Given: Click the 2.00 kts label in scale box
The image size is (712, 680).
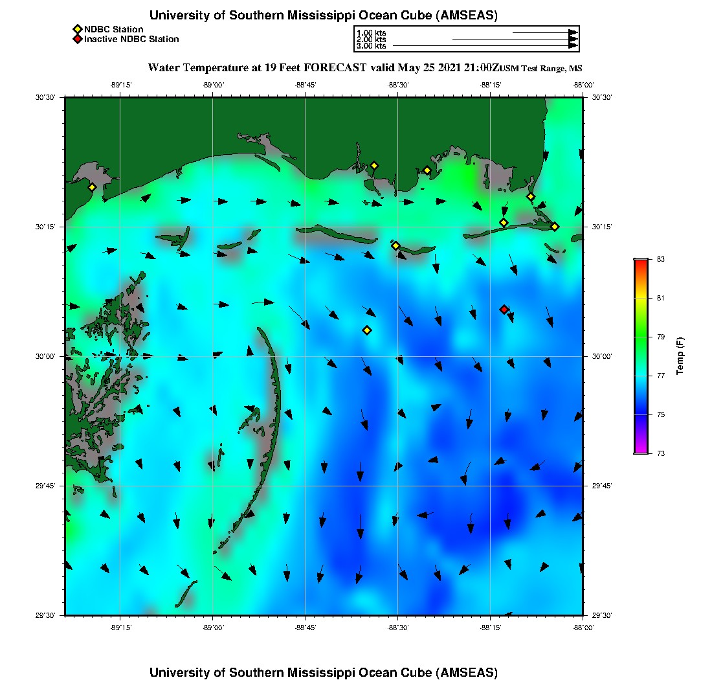Looking at the screenshot, I should pos(372,40).
